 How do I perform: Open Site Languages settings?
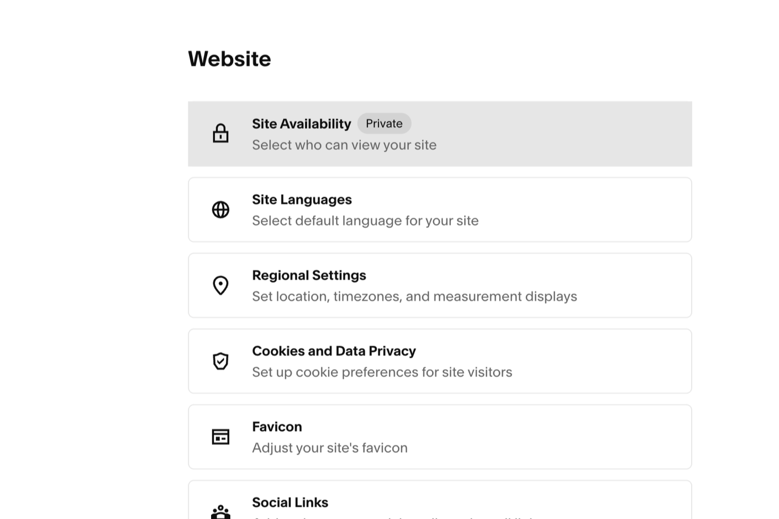click(x=440, y=209)
